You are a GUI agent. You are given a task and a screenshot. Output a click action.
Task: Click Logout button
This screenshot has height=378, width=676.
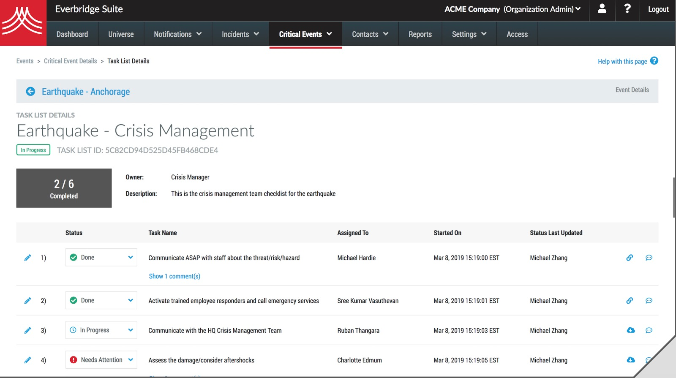658,9
